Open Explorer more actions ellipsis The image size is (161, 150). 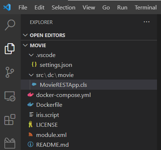pyautogui.click(x=146, y=22)
